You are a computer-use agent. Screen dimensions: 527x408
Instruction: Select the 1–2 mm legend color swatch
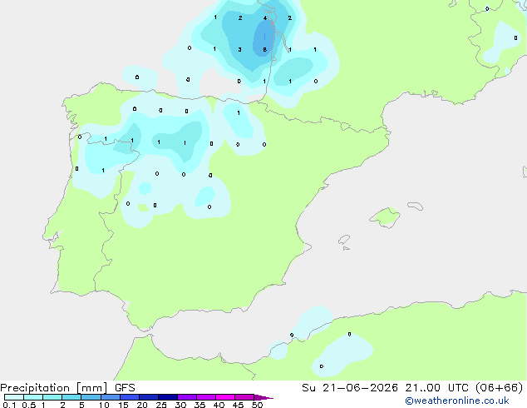pos(52,397)
